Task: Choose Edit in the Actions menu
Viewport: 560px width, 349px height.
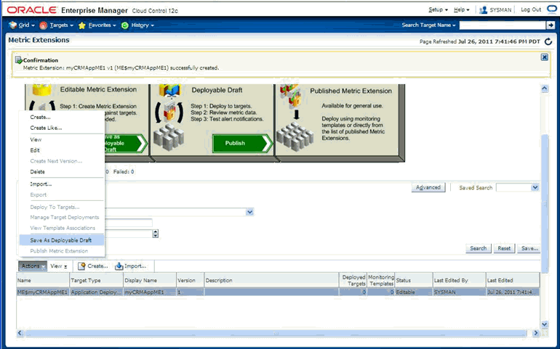Action: click(x=35, y=150)
